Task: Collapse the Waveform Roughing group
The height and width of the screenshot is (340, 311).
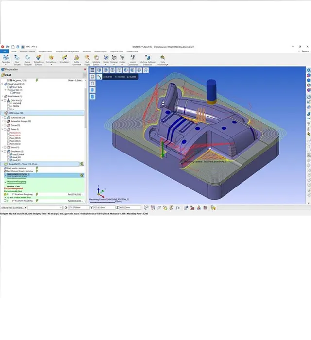Action: click(5, 182)
